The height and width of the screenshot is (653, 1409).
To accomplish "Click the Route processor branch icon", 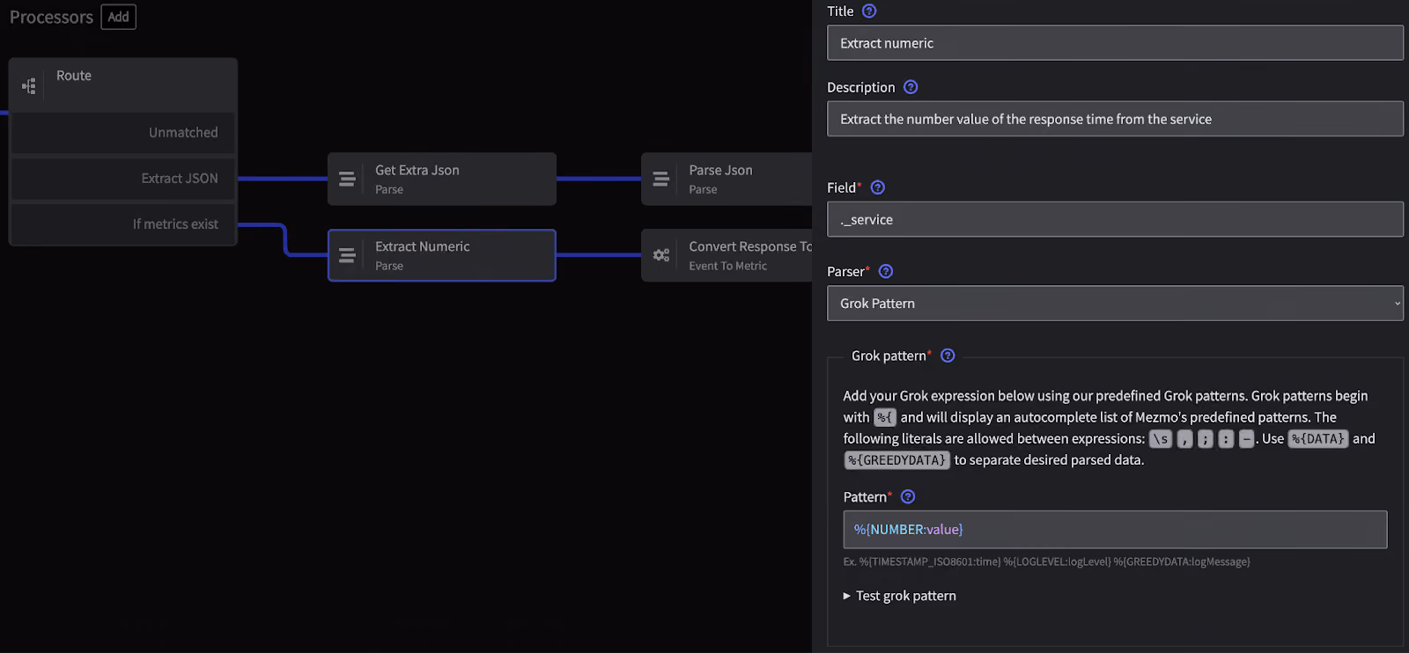I will click(x=29, y=85).
